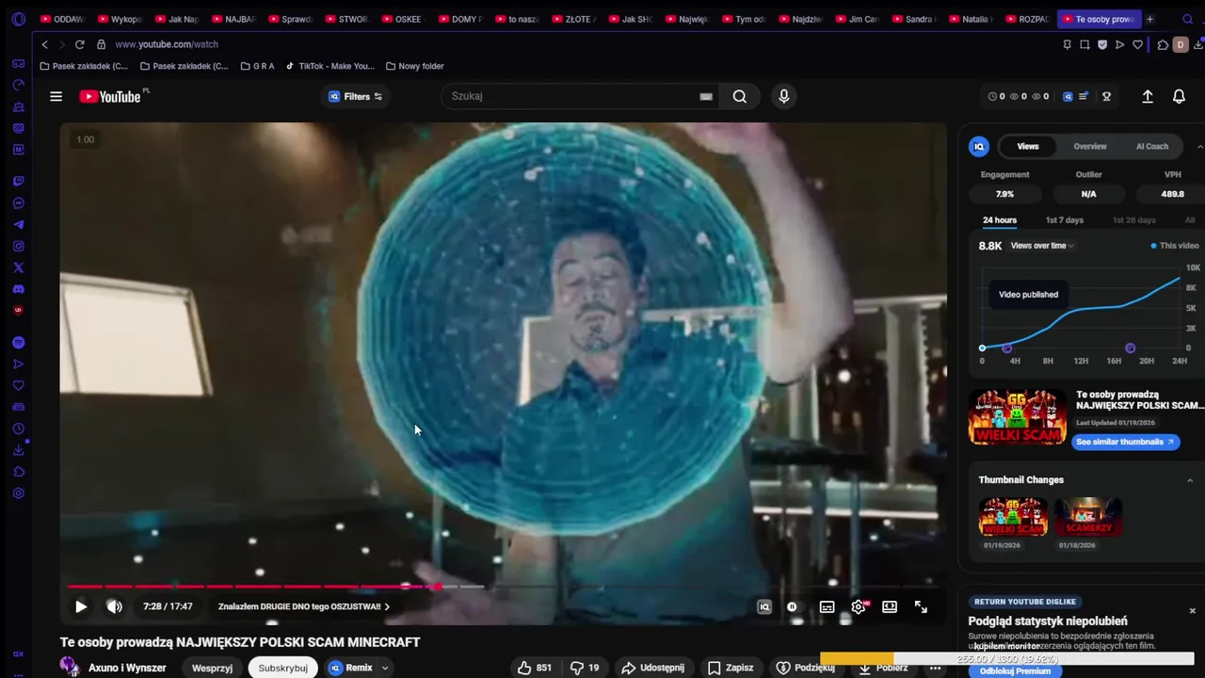
Task: Open sidebar settings gear icon
Action: (x=18, y=493)
